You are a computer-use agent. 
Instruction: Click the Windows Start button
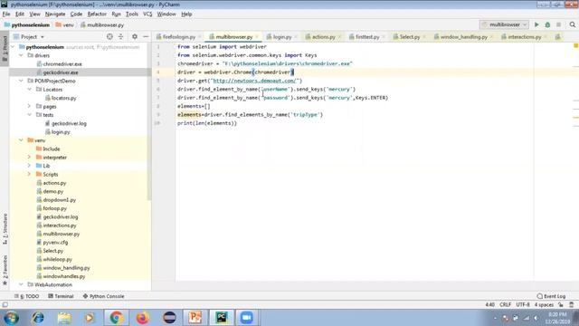click(11, 318)
